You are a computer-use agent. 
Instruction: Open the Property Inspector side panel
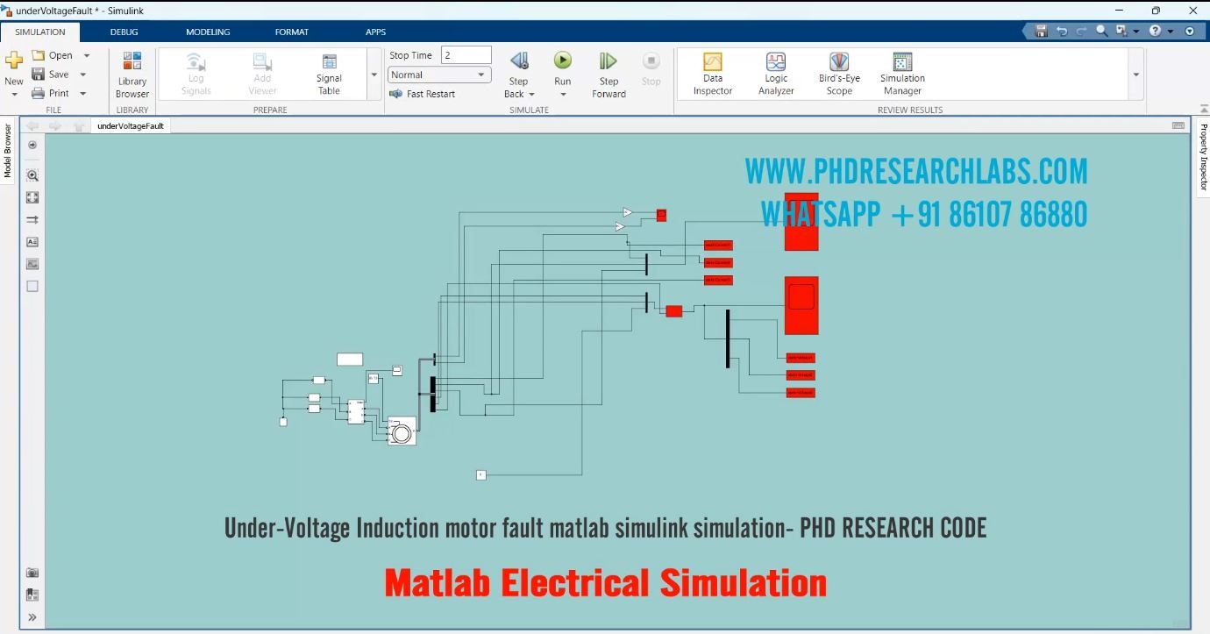click(1203, 157)
